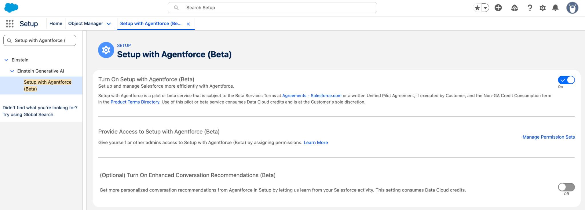Open the Product Terms Directory link
Viewport: 585px width, 210px height.
[135, 102]
